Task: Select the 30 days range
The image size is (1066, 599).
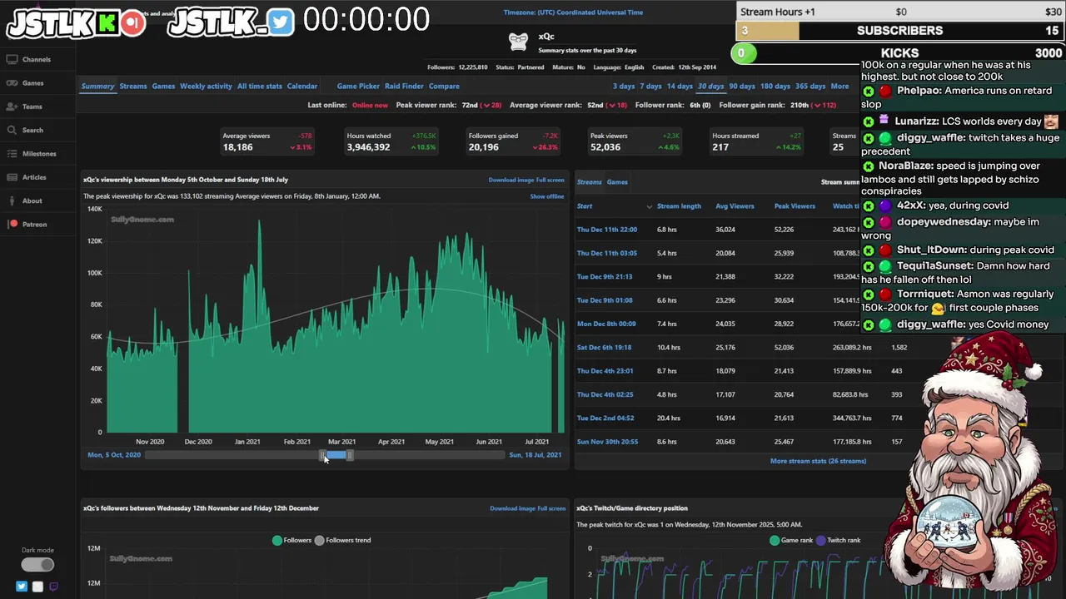Action: tap(710, 87)
